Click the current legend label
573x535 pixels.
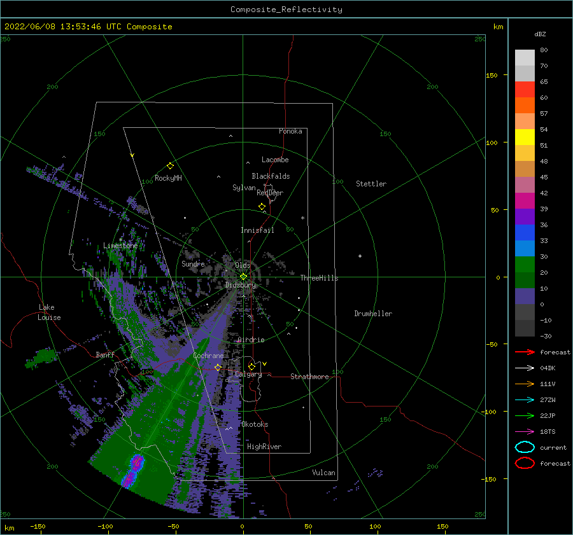(x=553, y=447)
